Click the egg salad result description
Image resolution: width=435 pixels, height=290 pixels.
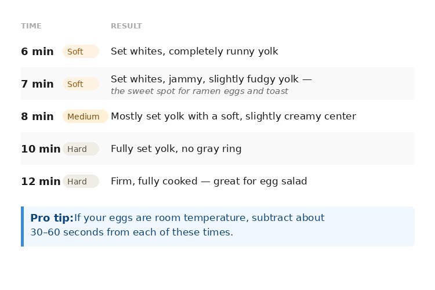click(209, 182)
